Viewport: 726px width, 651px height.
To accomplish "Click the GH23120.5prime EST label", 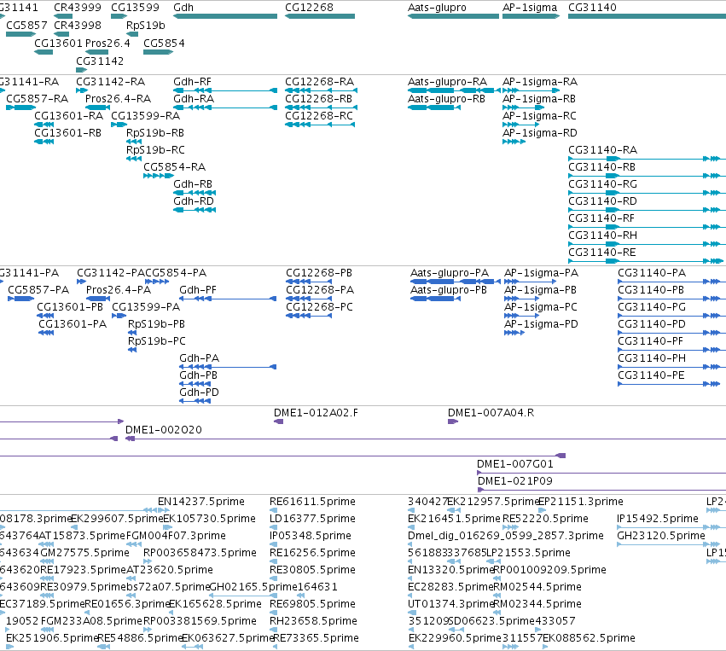I will (x=661, y=536).
